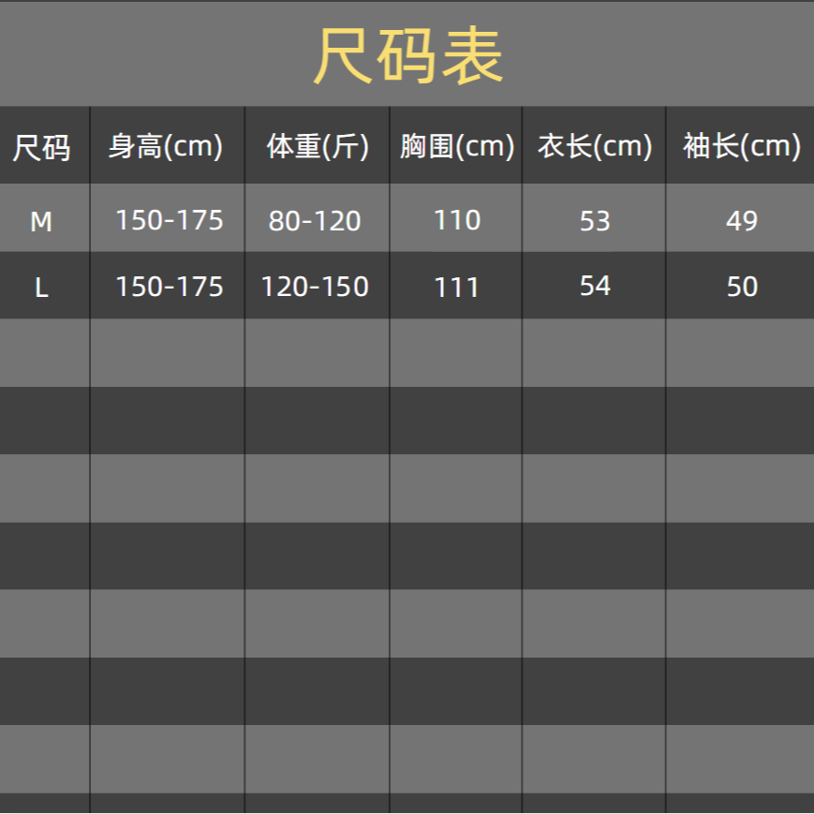This screenshot has height=814, width=814.
Task: Click the 49 sleeve length value
Action: [739, 220]
